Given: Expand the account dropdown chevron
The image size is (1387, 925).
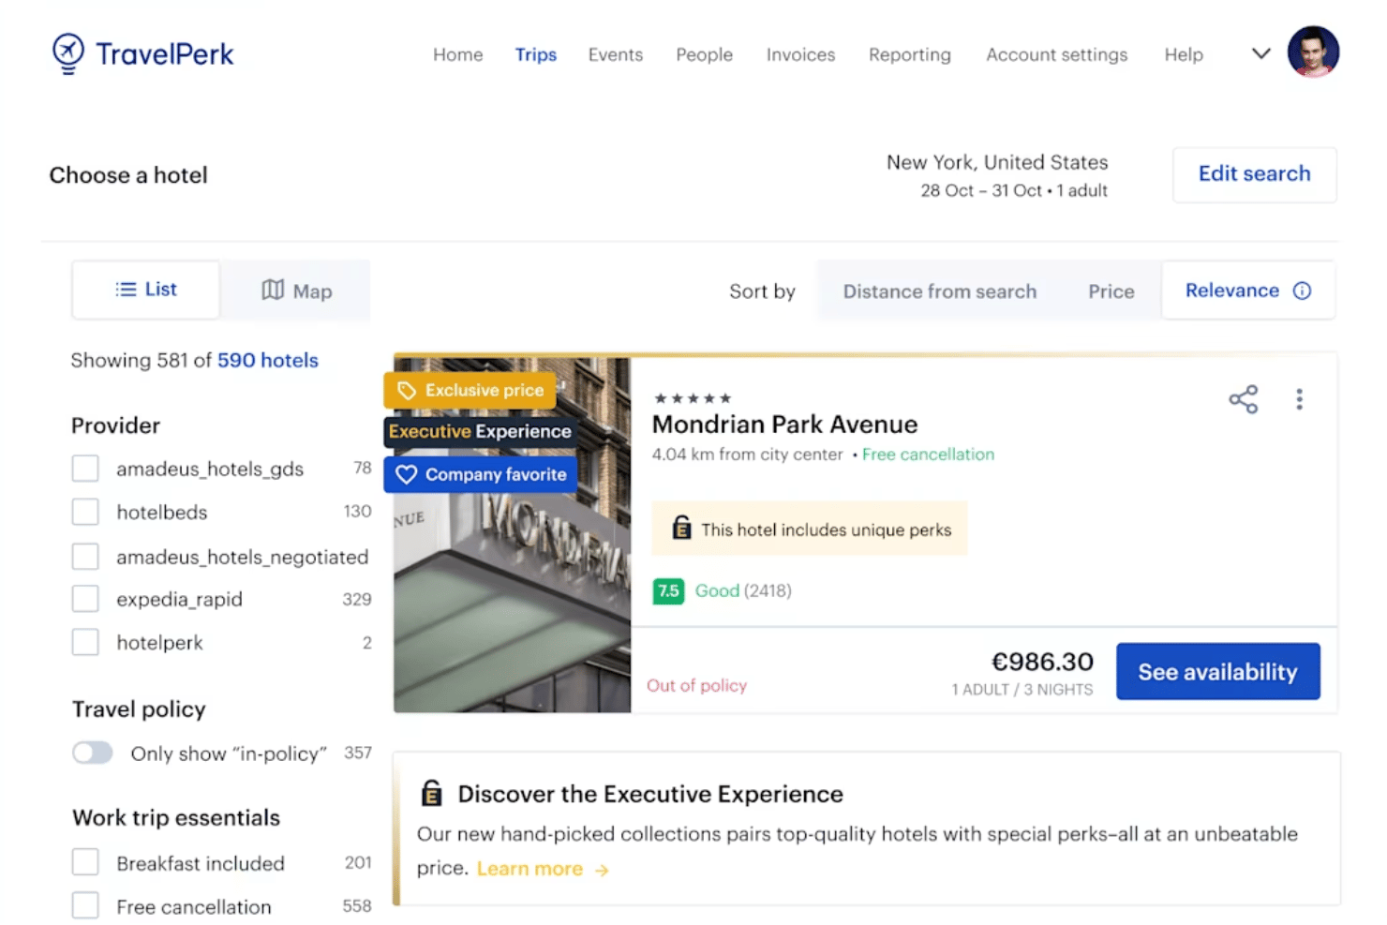Looking at the screenshot, I should [x=1261, y=53].
